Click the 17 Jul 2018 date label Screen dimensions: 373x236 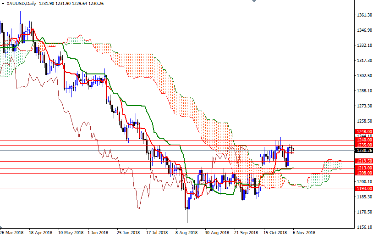pyautogui.click(x=157, y=232)
